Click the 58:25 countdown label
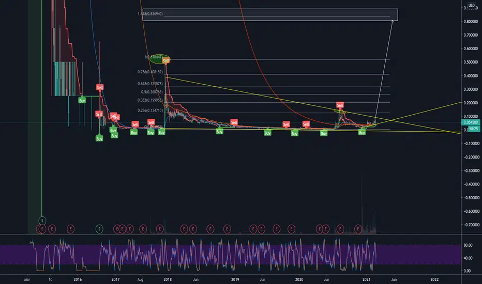Image resolution: width=482 pixels, height=284 pixels. [x=473, y=129]
